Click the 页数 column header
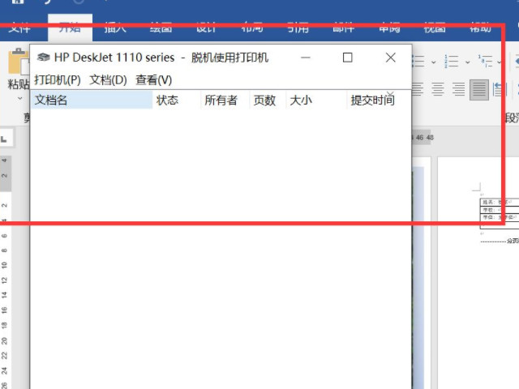 (x=268, y=100)
